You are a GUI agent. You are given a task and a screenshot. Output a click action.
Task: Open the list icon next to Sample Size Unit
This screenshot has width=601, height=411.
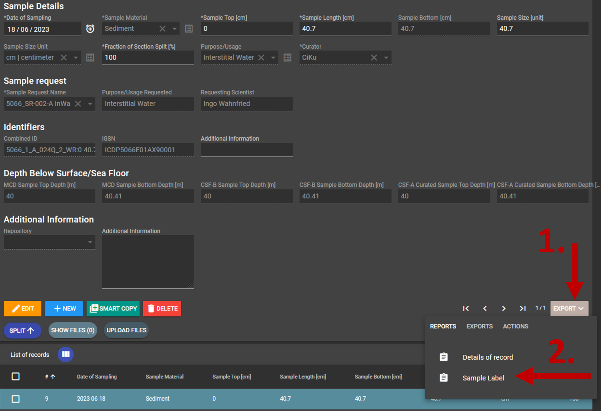(x=90, y=58)
